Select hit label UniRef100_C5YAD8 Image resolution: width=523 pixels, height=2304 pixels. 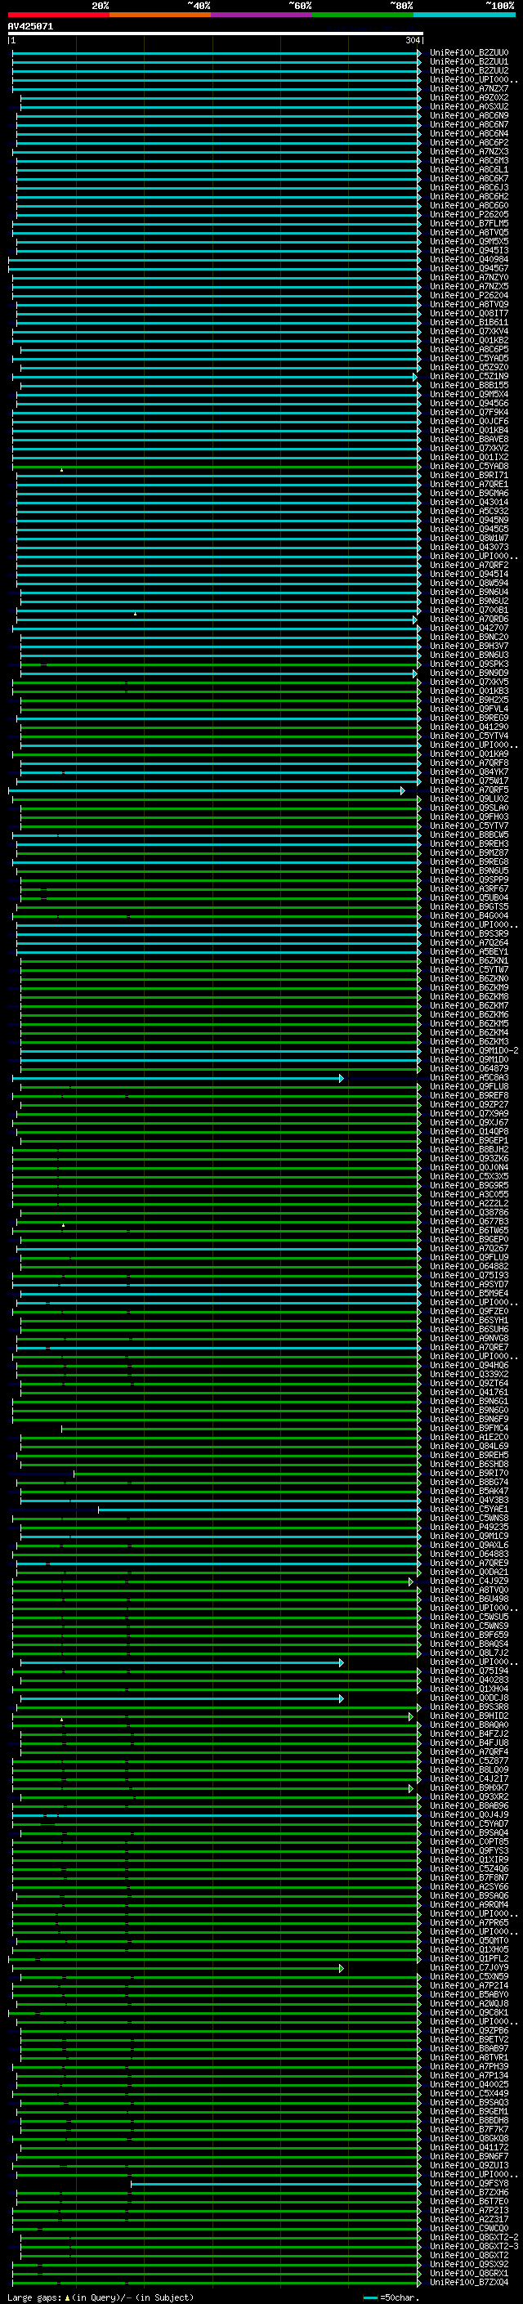pyautogui.click(x=469, y=466)
